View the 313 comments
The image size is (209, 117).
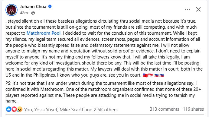[164, 109]
